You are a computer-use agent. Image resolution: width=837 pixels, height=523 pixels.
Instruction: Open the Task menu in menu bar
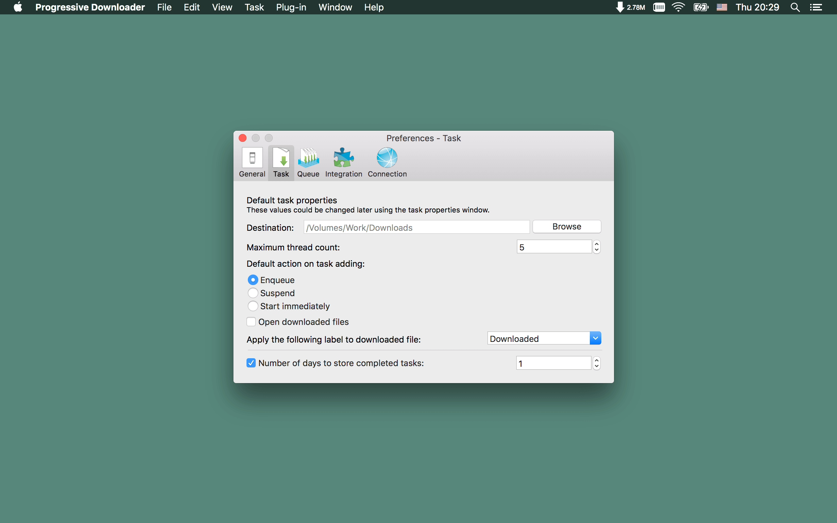[x=254, y=7]
